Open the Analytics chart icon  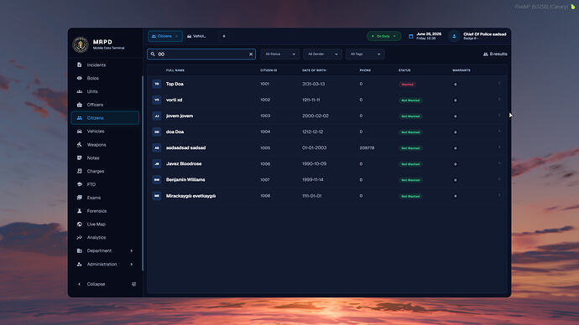[x=80, y=237]
